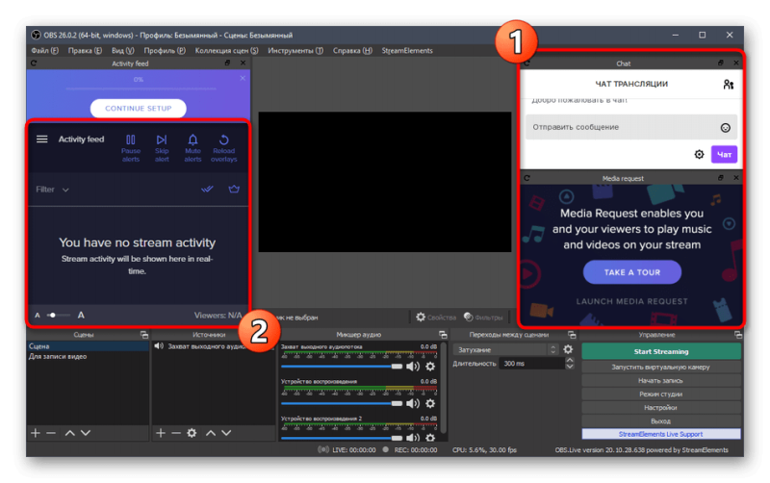
Task: Close the setup progress banner
Action: 243,78
